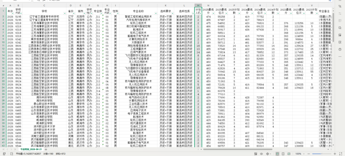The height and width of the screenshot is (156, 345).
Task: Select cell 测绘地理信息技术
Action: pyautogui.click(x=138, y=45)
